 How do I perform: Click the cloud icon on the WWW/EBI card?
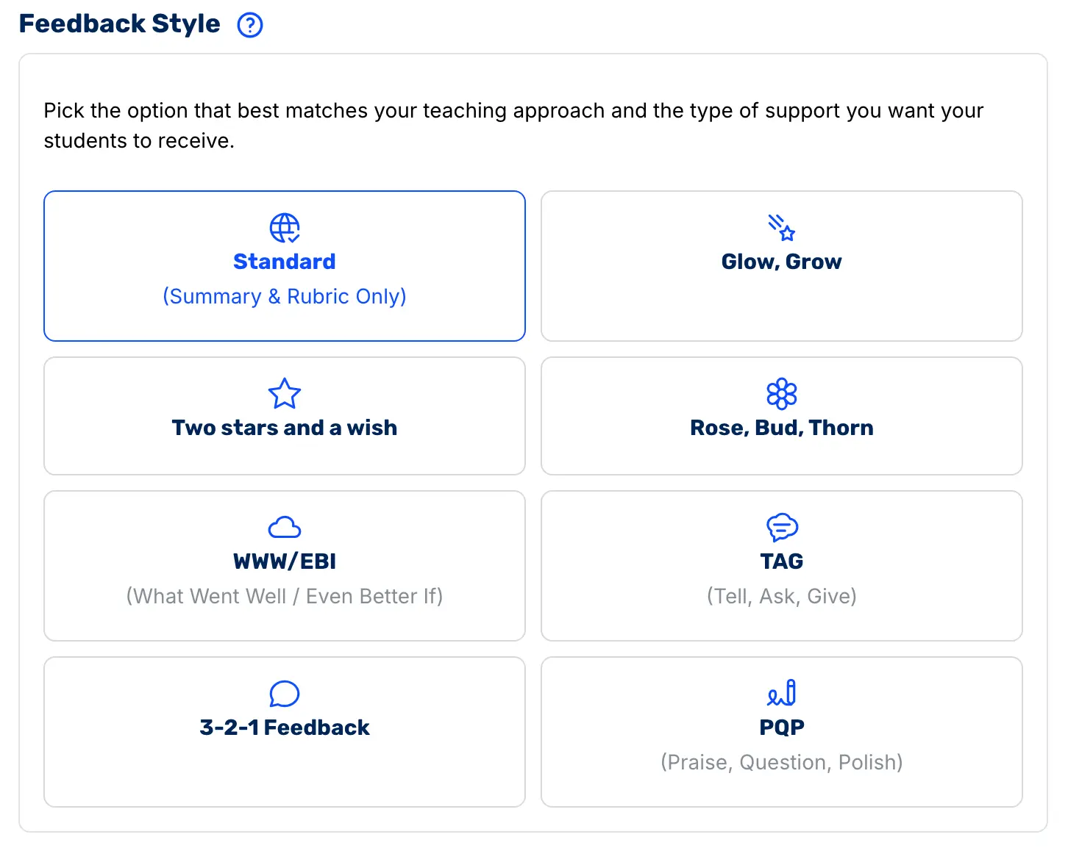[285, 527]
